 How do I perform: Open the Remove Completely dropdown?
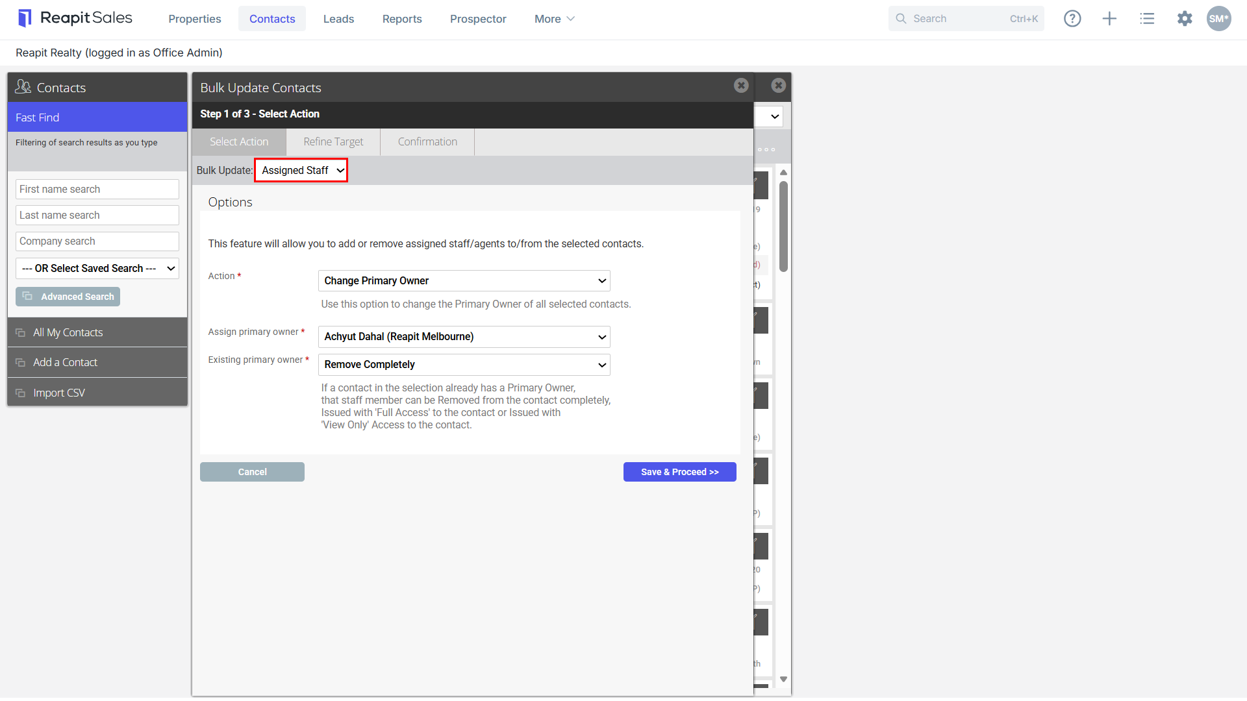(464, 364)
